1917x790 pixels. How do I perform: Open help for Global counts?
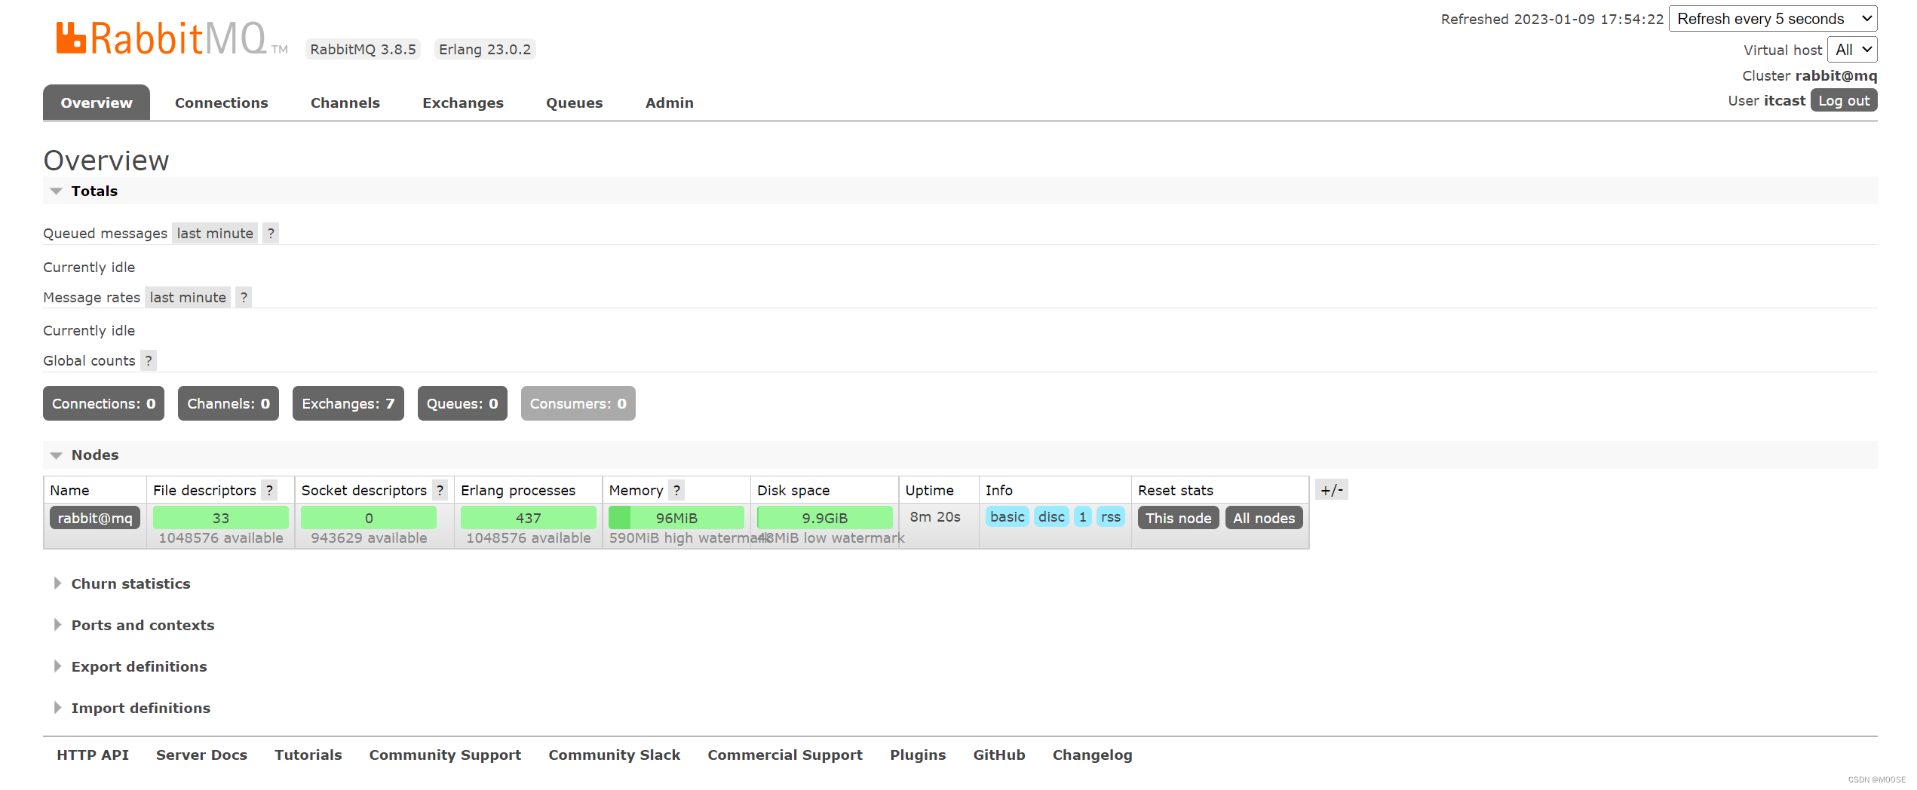tap(149, 360)
